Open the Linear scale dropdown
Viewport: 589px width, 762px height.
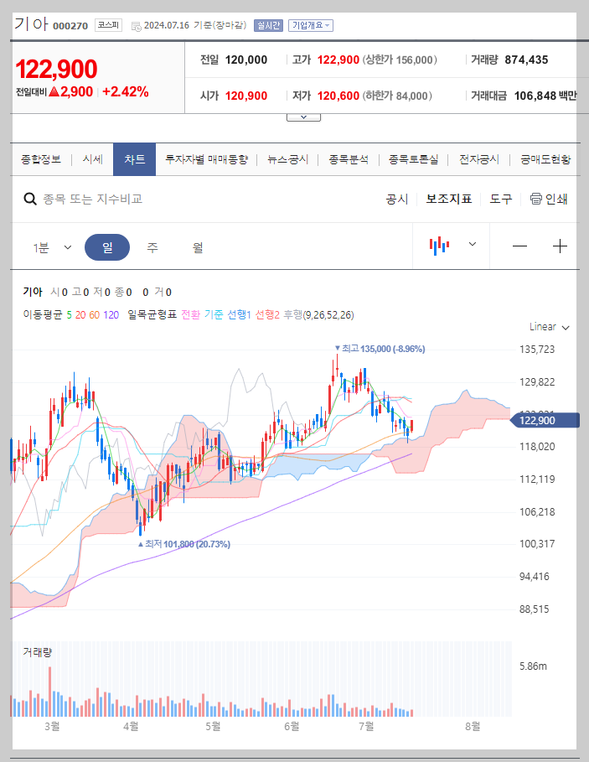pyautogui.click(x=545, y=328)
